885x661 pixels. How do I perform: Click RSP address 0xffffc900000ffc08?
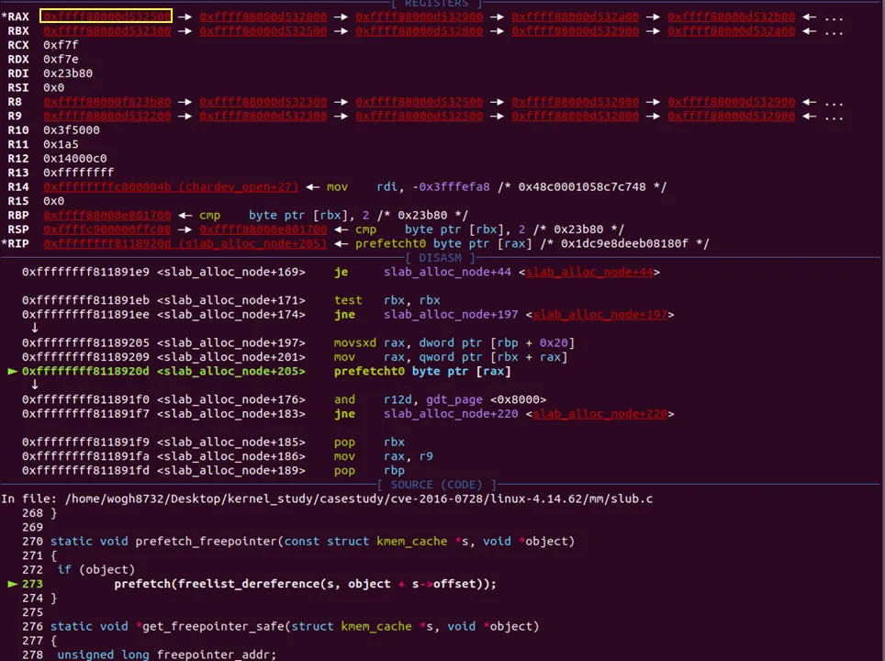[x=107, y=230]
